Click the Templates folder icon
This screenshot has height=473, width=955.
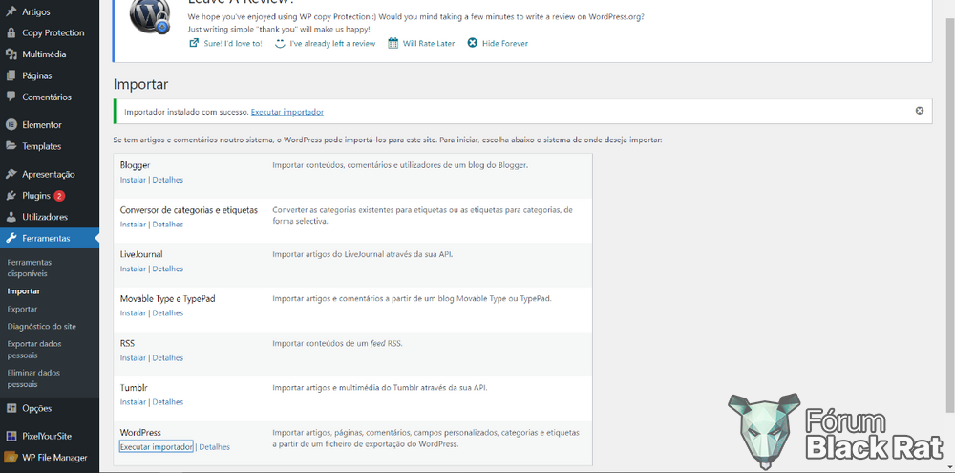pos(11,146)
